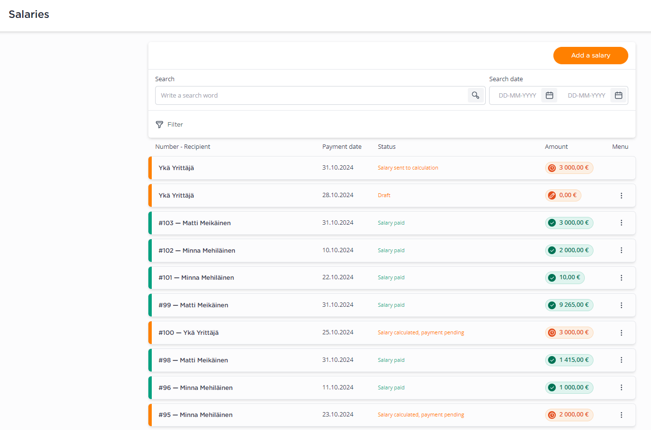
Task: Click the second DD-MM-YYYY date field
Action: point(586,96)
